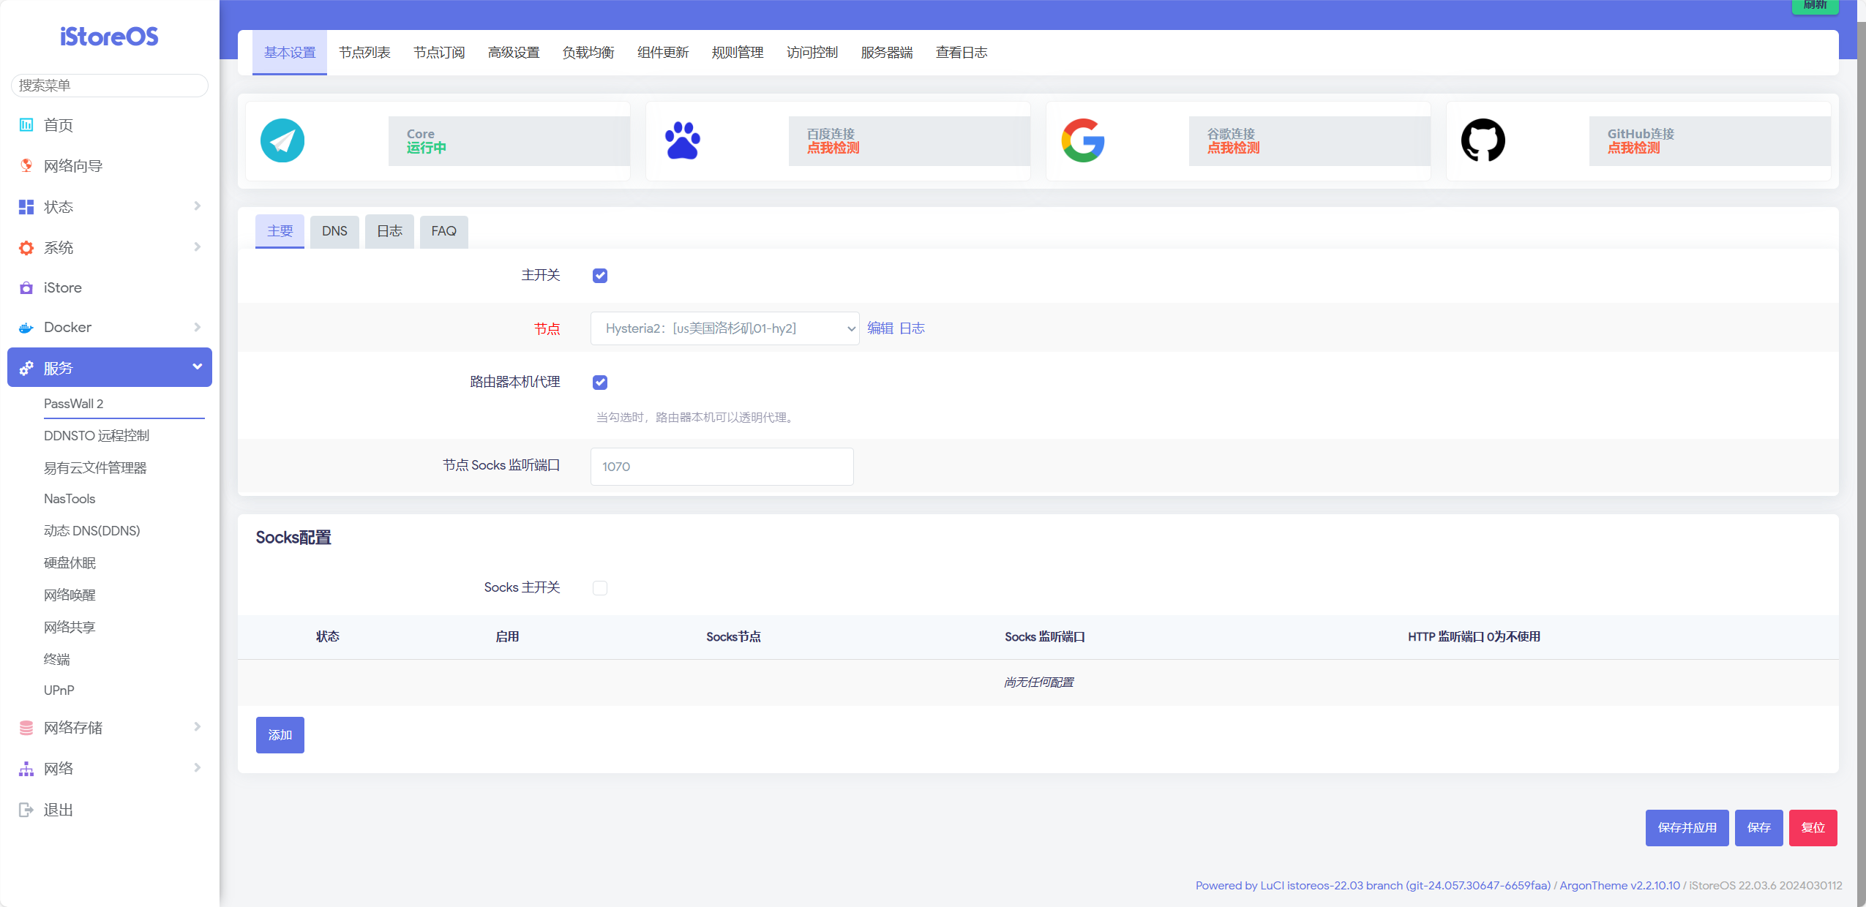1866x907 pixels.
Task: Open the 查看日志 tab
Action: tap(962, 53)
